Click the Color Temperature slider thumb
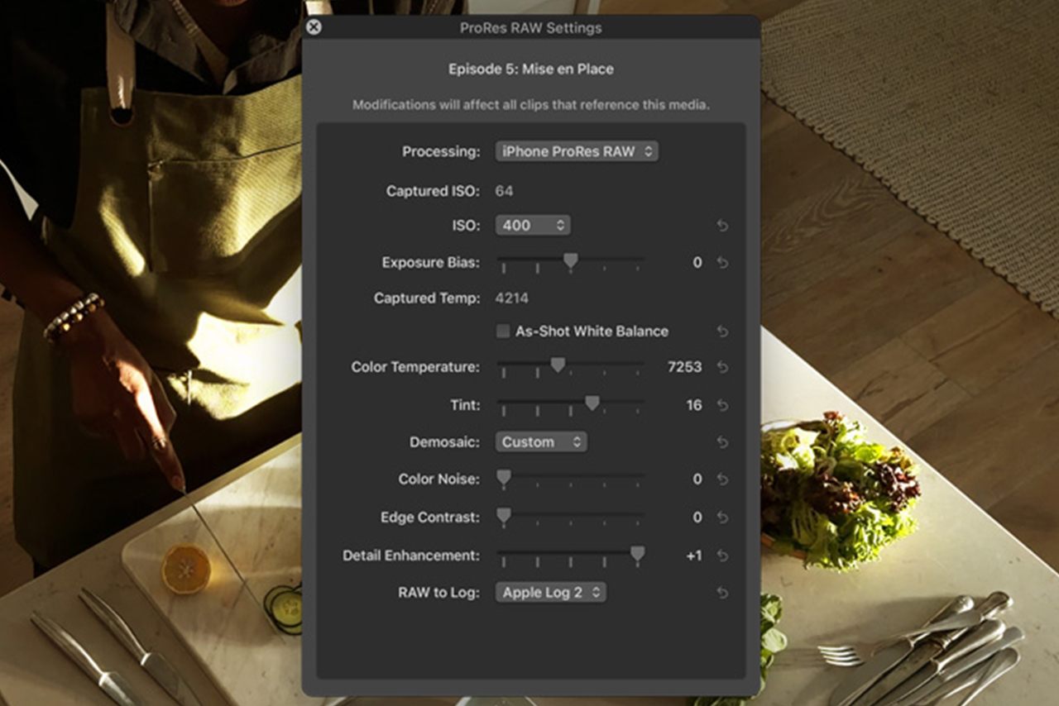Image resolution: width=1059 pixels, height=706 pixels. click(x=558, y=365)
